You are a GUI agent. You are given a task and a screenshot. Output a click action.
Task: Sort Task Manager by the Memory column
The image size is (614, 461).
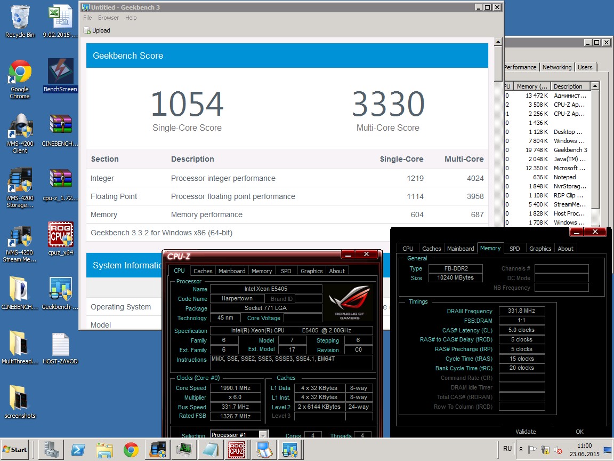[532, 86]
